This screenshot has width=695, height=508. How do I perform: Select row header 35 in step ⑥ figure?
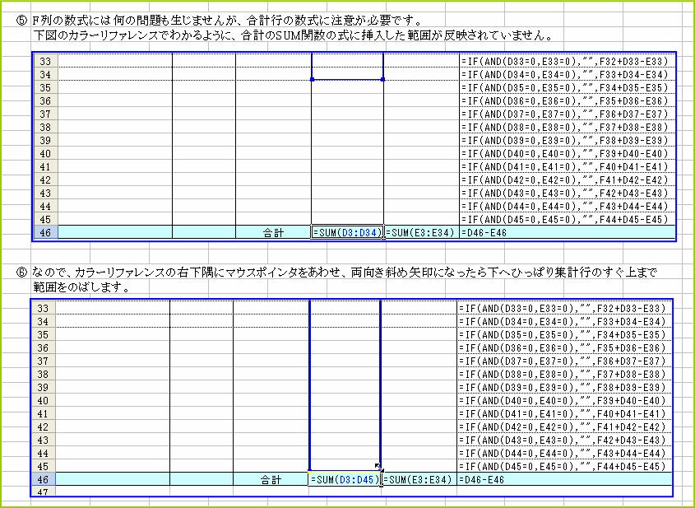point(43,334)
